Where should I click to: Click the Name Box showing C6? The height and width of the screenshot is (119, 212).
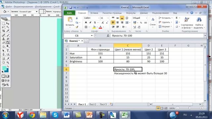coord(77,36)
